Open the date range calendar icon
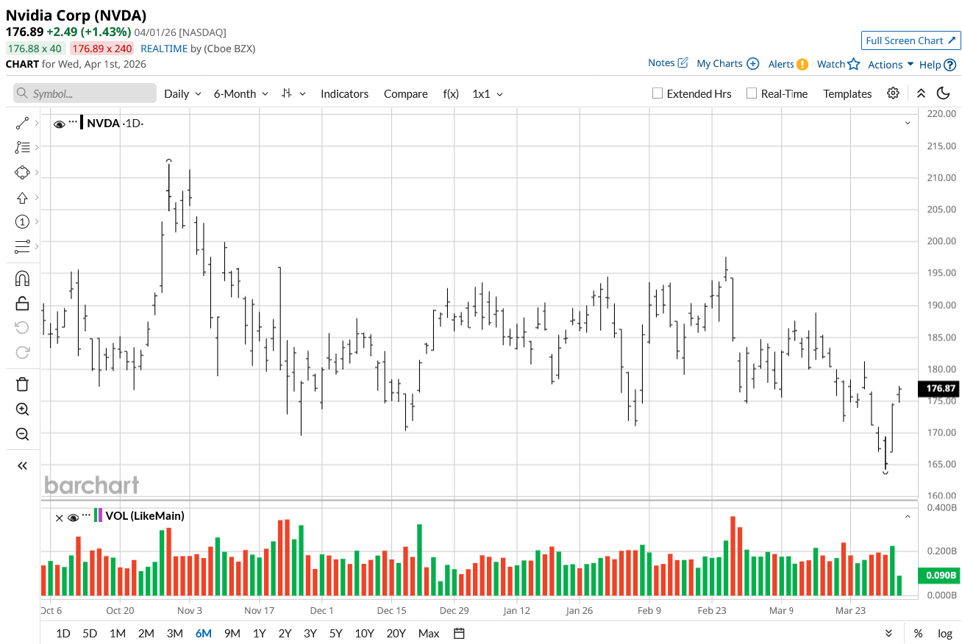This screenshot has height=644, width=962. pos(459,633)
